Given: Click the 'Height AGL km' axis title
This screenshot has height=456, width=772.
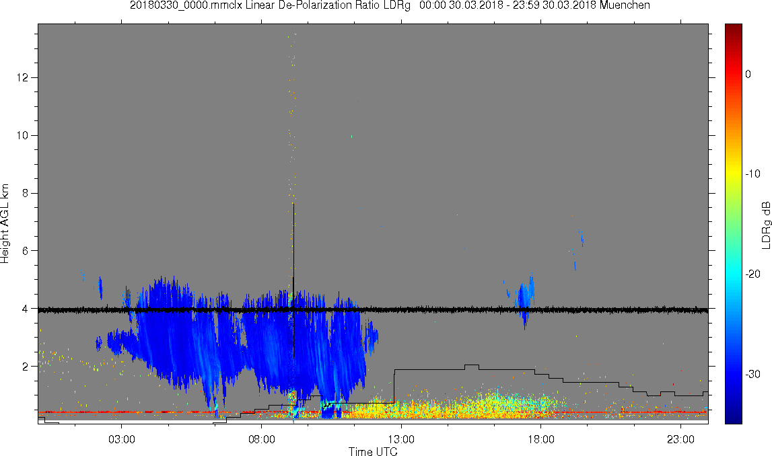Looking at the screenshot, I should tap(5, 224).
